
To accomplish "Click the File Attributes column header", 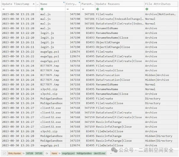I will [158, 4].
